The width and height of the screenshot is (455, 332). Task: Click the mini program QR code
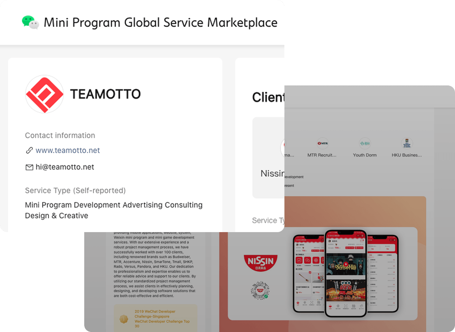pyautogui.click(x=260, y=291)
